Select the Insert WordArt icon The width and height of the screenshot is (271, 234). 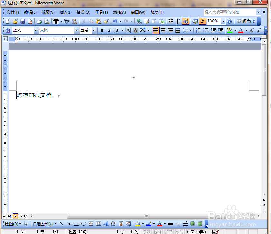pyautogui.click(x=106, y=223)
